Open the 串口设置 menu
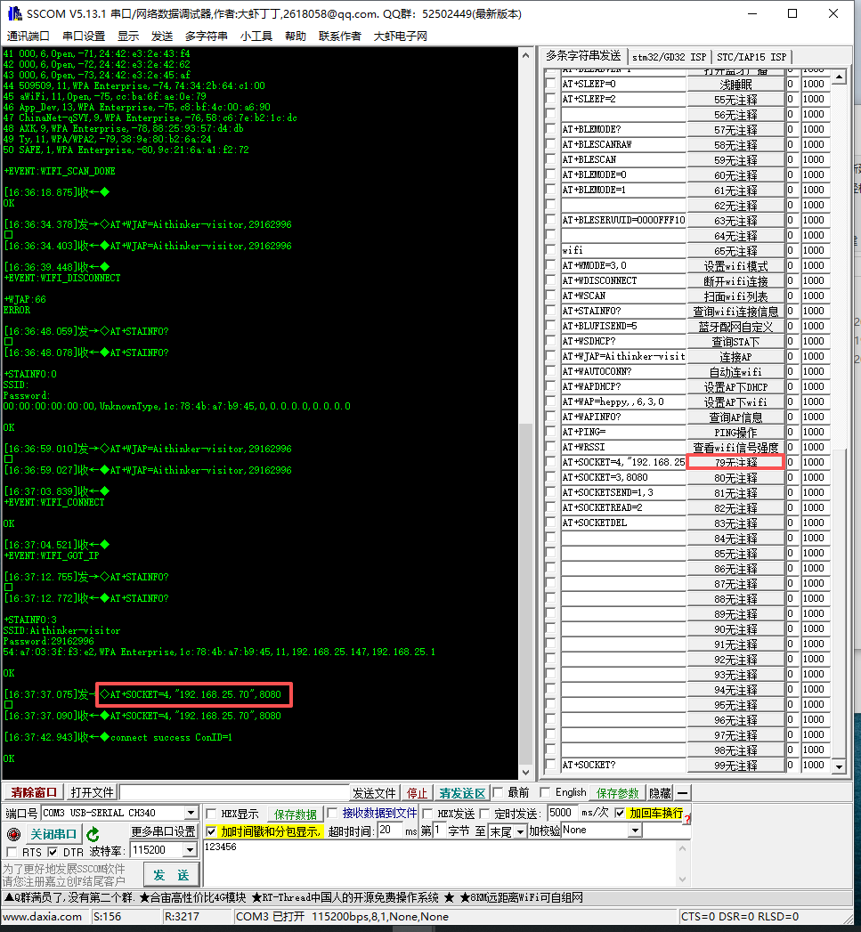The height and width of the screenshot is (932, 861). tap(84, 36)
